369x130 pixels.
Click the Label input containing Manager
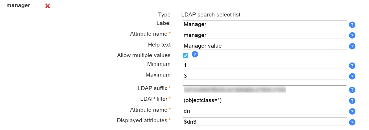point(264,24)
